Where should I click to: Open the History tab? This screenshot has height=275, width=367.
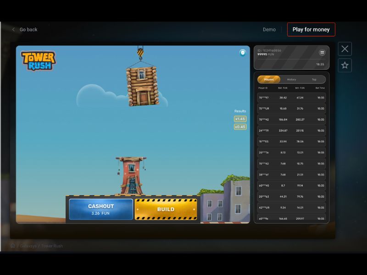[x=291, y=79]
